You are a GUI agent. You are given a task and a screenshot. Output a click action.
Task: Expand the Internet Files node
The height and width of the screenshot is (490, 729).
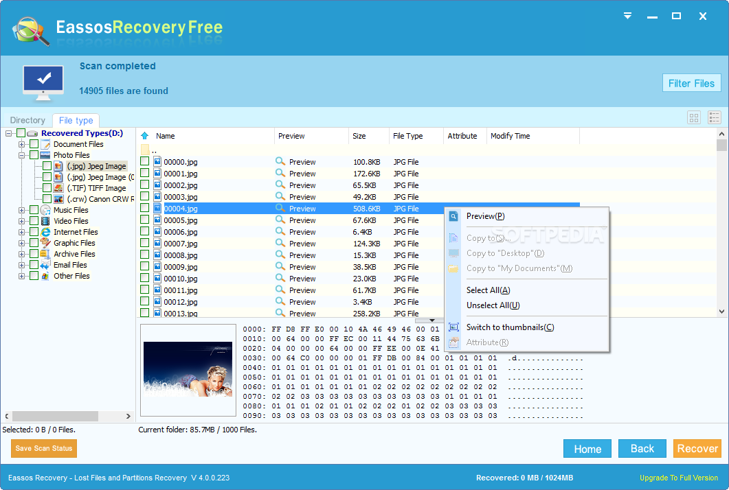click(21, 232)
